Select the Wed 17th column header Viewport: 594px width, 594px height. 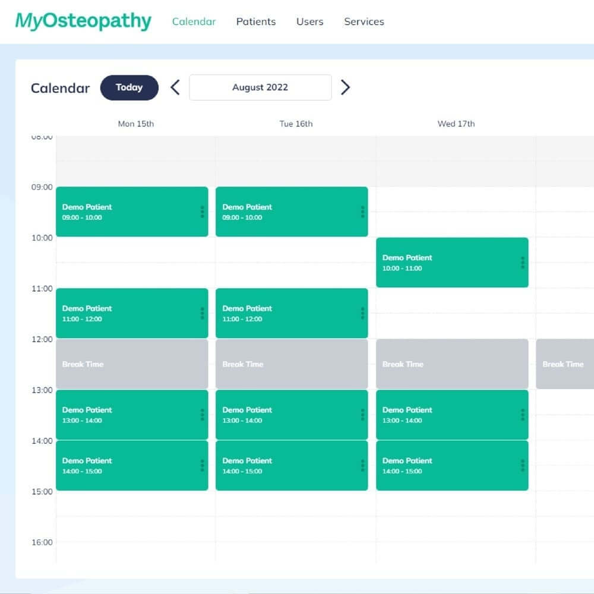(x=456, y=124)
